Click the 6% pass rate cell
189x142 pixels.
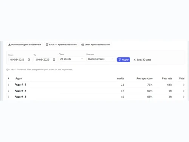(x=170, y=91)
